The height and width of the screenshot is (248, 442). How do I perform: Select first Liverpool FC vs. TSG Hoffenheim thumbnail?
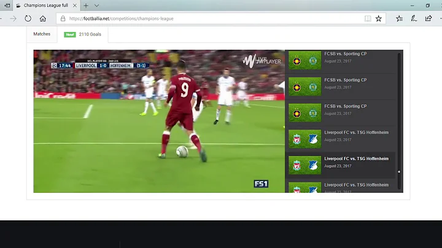(x=304, y=139)
